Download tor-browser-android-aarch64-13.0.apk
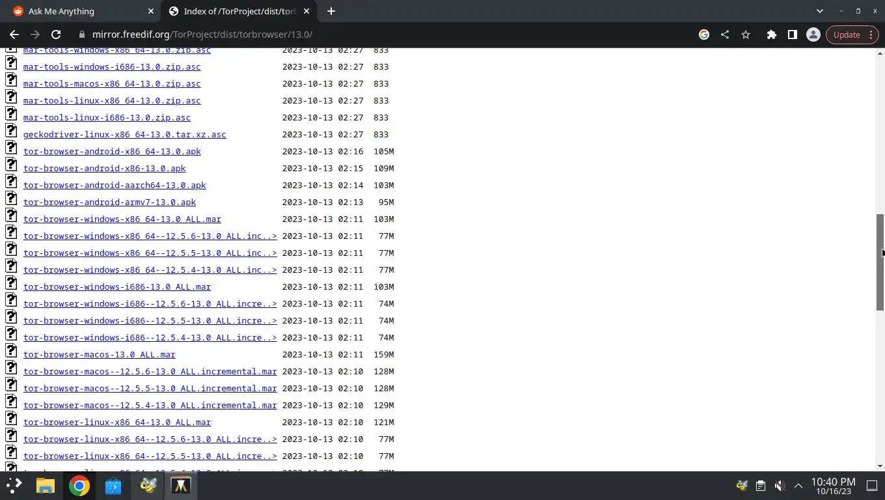Viewport: 885px width, 500px height. [115, 186]
